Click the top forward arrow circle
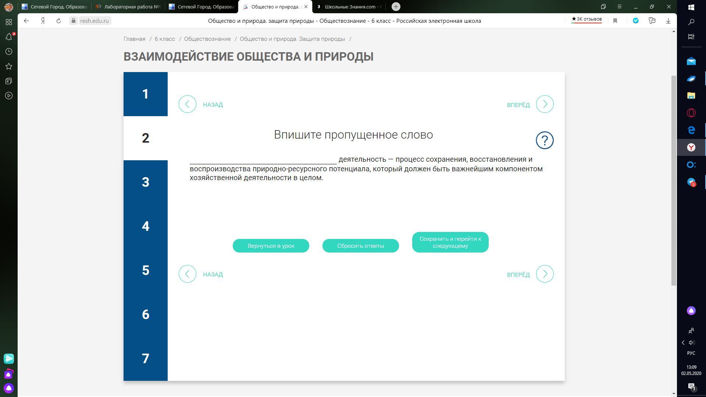This screenshot has height=397, width=706. click(545, 104)
